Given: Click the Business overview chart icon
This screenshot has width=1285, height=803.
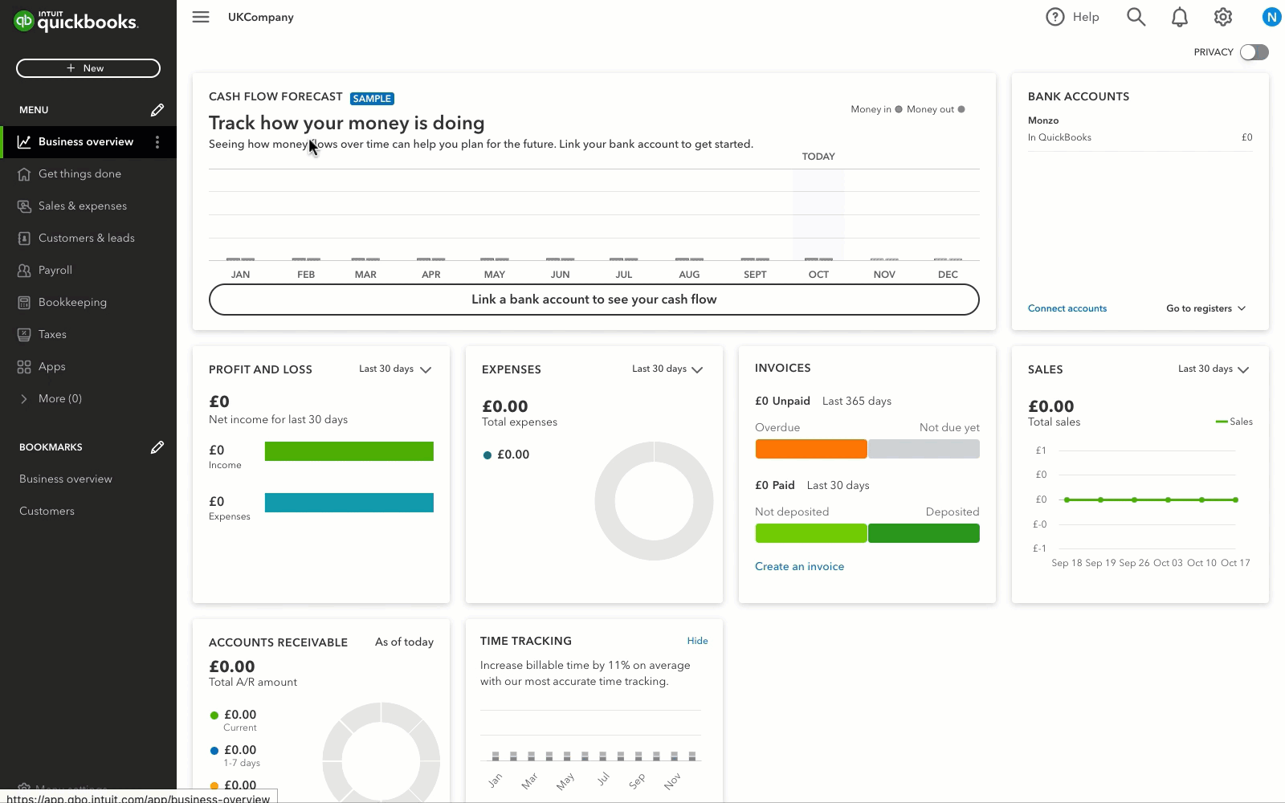Looking at the screenshot, I should (24, 142).
